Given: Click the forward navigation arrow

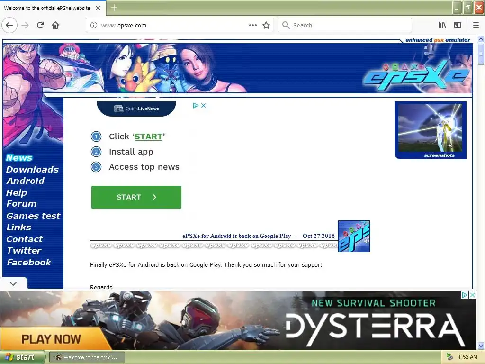Looking at the screenshot, I should coord(26,25).
